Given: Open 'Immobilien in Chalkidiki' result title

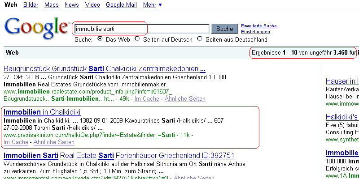Looking at the screenshot, I should [42, 111].
